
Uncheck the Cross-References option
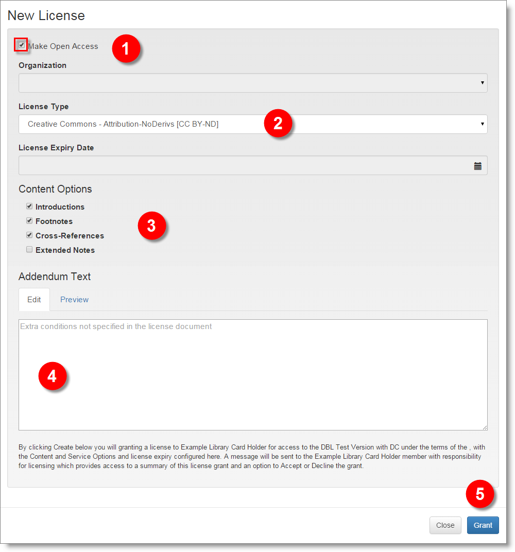[29, 235]
